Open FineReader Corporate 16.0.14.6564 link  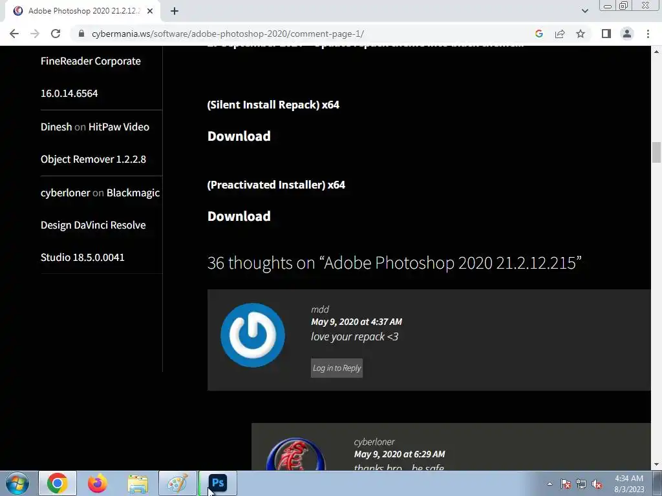[x=91, y=77]
